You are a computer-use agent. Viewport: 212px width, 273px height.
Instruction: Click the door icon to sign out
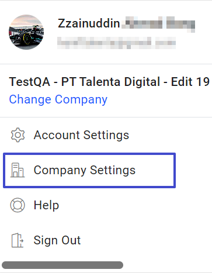18,240
